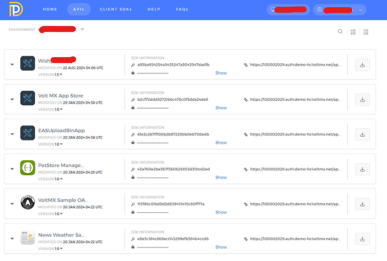387x261 pixels.
Task: Show the app secret for EASUploadBinApp
Action: point(221,142)
